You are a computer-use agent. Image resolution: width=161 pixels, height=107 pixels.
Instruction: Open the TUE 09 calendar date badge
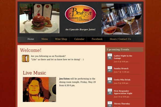[x=110, y=81]
